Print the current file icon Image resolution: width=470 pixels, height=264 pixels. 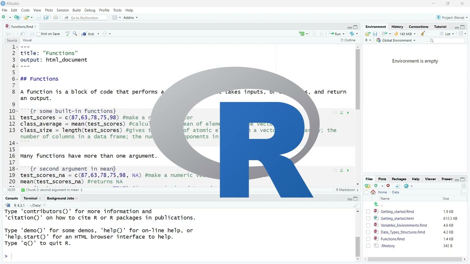(x=55, y=18)
